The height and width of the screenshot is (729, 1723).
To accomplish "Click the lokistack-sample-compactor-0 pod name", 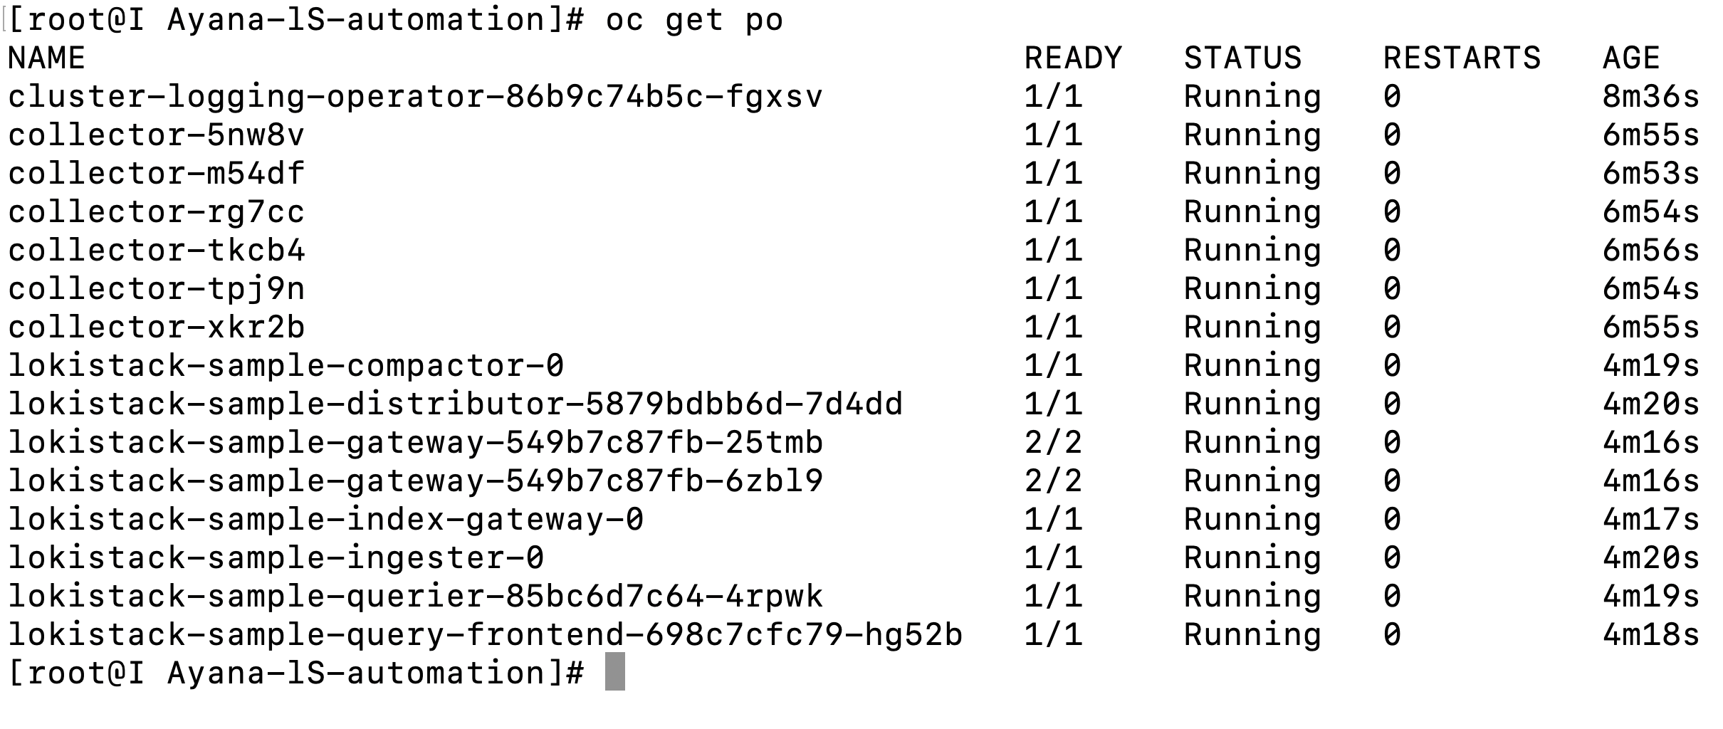I will click(286, 366).
